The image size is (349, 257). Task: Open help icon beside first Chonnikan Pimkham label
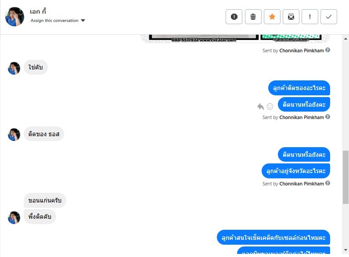pos(327,50)
